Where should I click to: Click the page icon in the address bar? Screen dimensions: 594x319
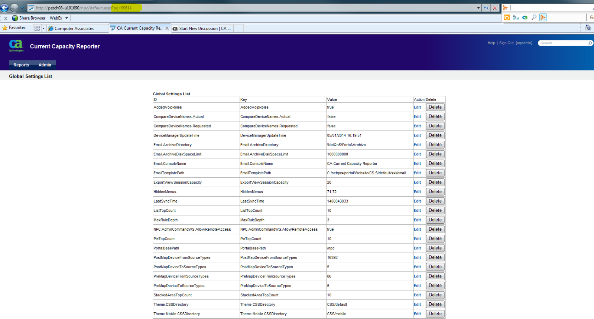pyautogui.click(x=31, y=8)
